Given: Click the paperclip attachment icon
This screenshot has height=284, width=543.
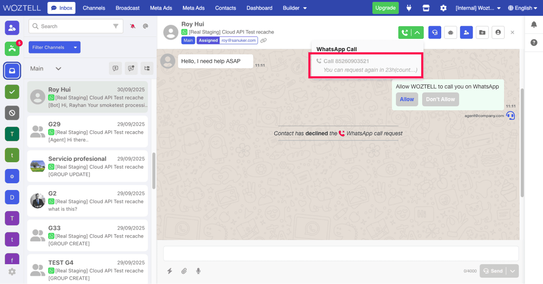Looking at the screenshot, I should (184, 271).
